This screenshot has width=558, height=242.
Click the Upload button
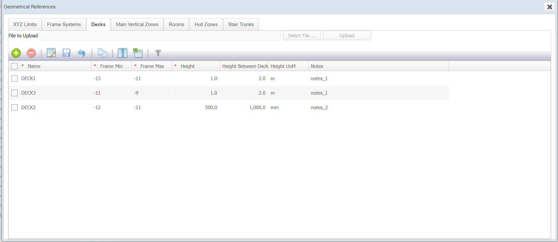click(347, 36)
